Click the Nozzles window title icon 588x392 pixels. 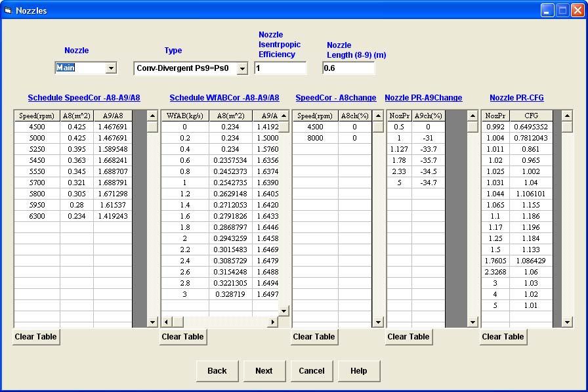click(9, 11)
